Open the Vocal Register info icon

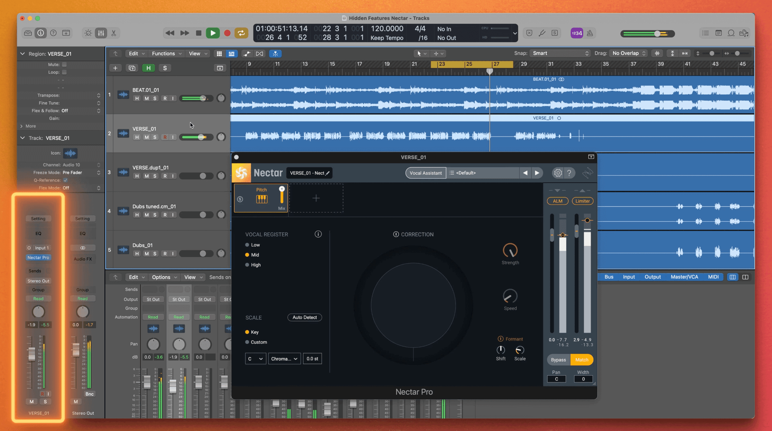pyautogui.click(x=318, y=234)
